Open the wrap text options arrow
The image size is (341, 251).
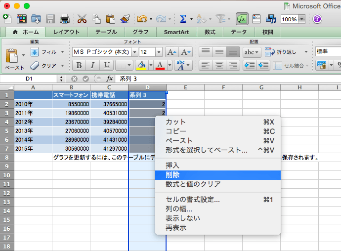[306, 52]
